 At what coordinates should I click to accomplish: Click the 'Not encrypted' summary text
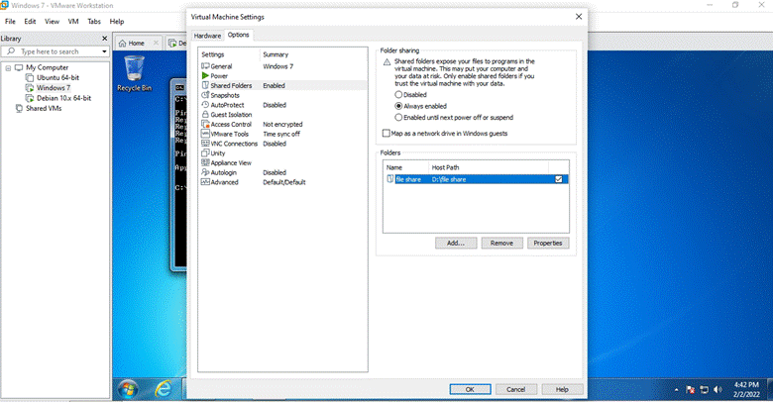[282, 124]
